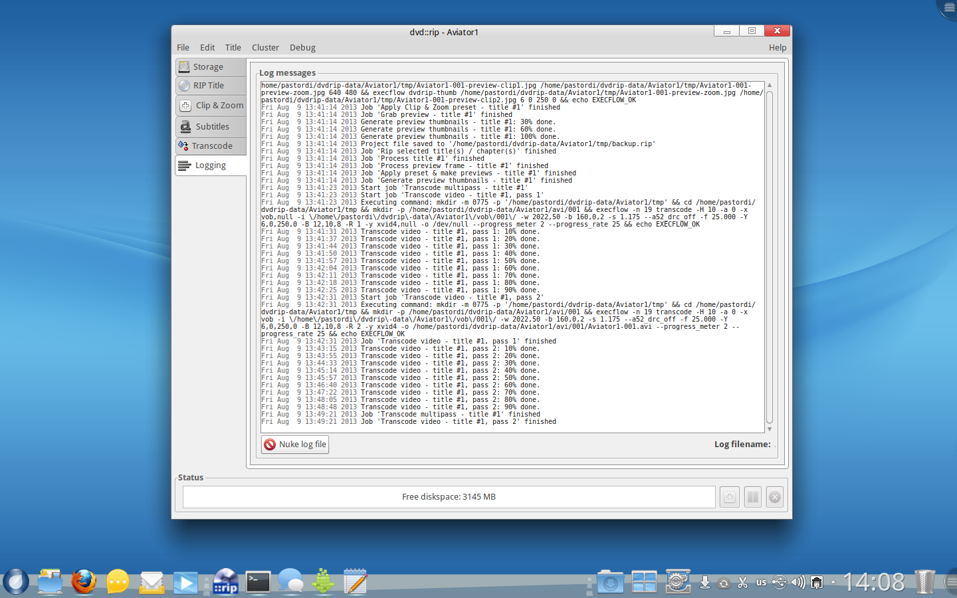Click the Storage tab disk icon
The height and width of the screenshot is (598, 957).
[184, 67]
